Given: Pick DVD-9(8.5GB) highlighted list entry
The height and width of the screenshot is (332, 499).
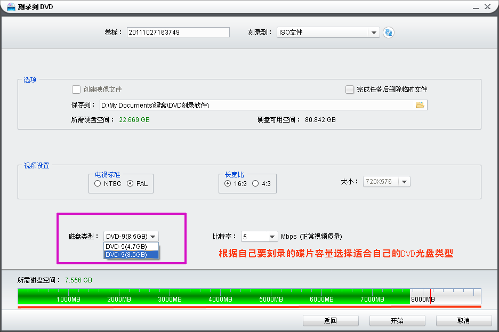Looking at the screenshot, I should pyautogui.click(x=131, y=255).
